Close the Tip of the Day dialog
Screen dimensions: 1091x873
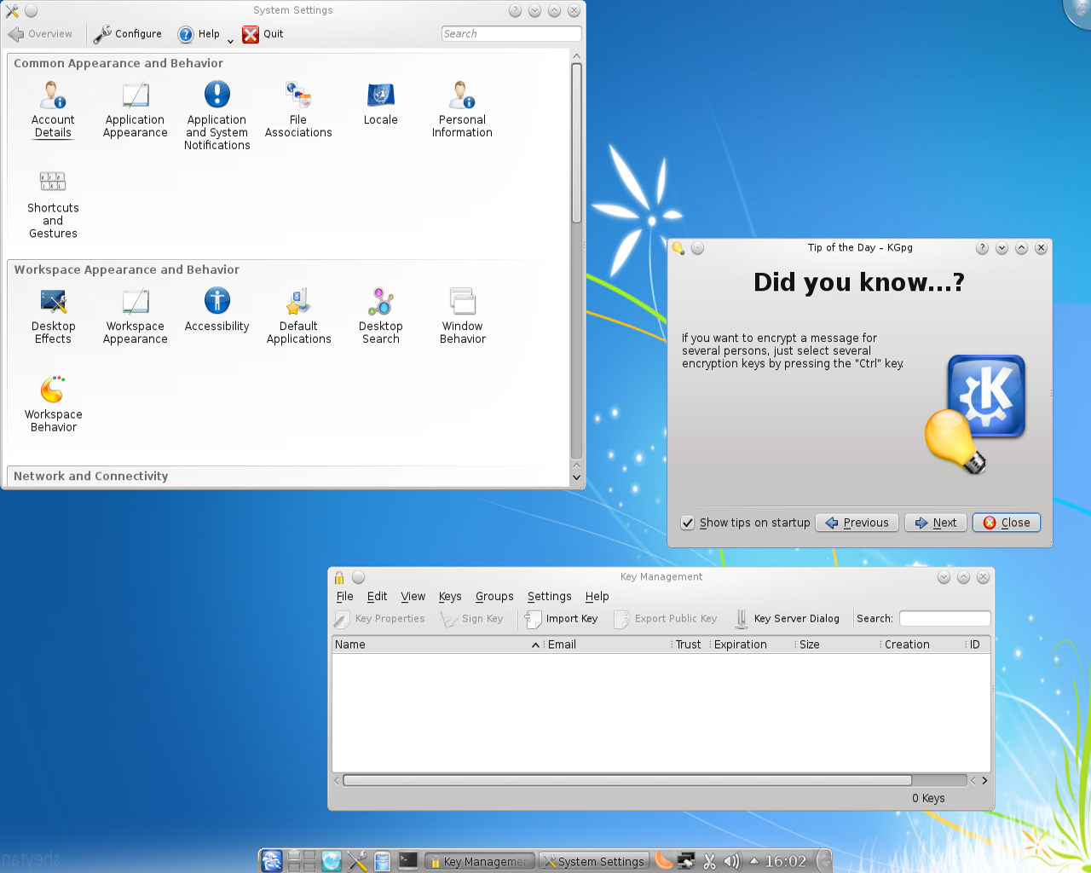pos(1007,523)
